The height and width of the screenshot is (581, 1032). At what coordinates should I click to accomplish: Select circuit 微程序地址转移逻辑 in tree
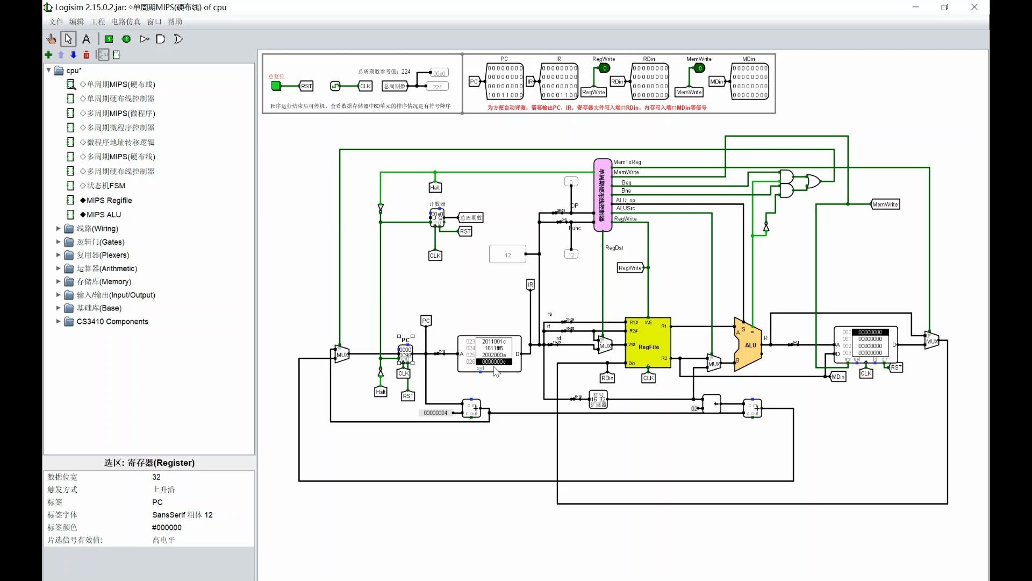tap(117, 142)
